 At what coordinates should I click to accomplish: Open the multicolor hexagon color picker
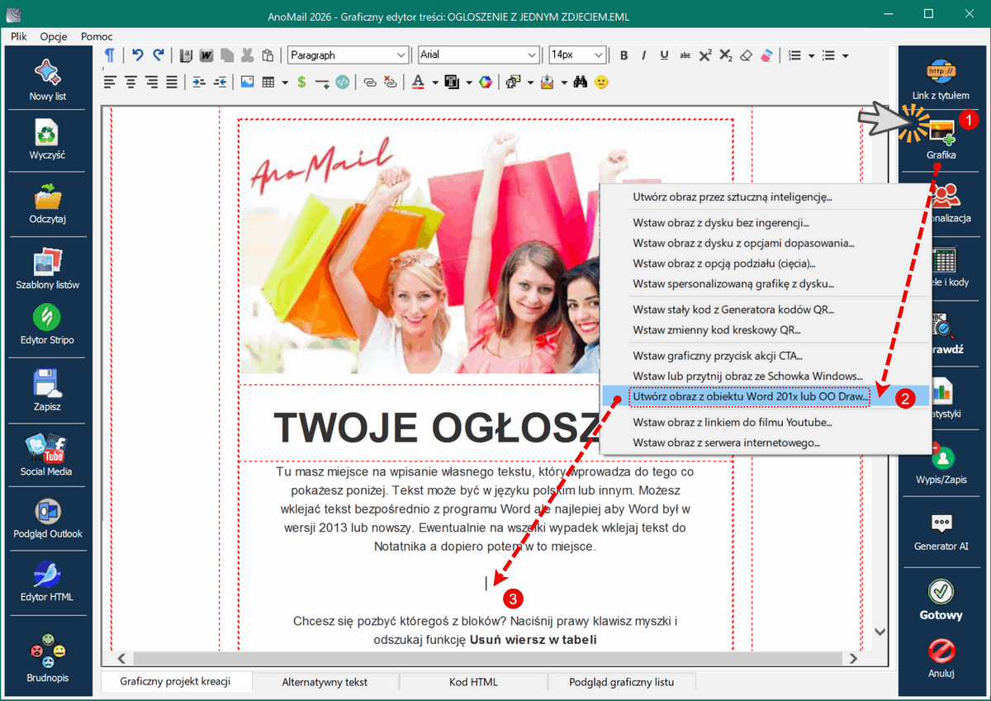[486, 82]
